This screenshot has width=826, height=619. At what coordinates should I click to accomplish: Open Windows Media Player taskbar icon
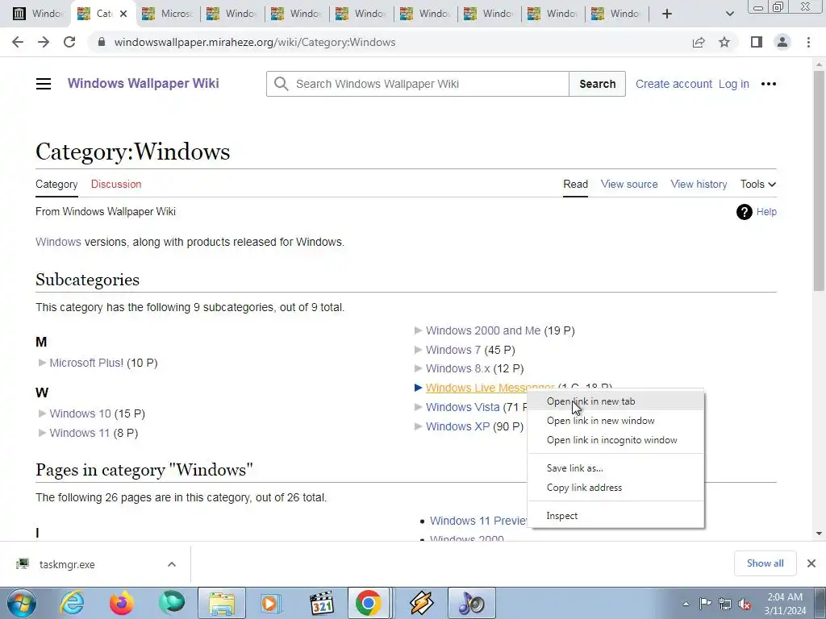[x=272, y=603]
